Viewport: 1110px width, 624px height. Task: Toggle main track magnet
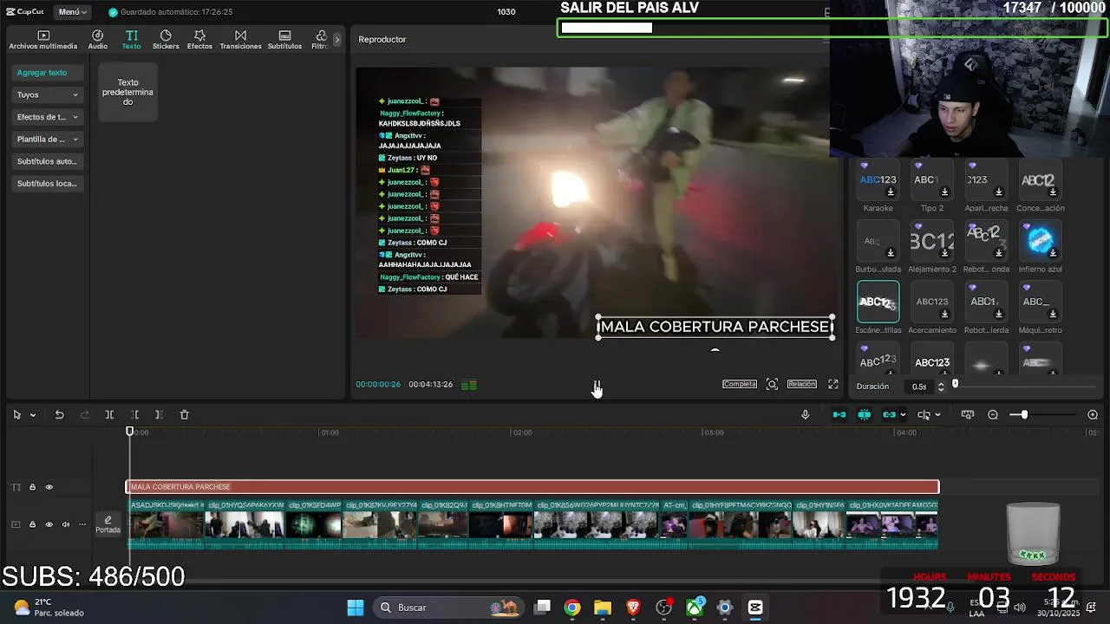(x=839, y=415)
